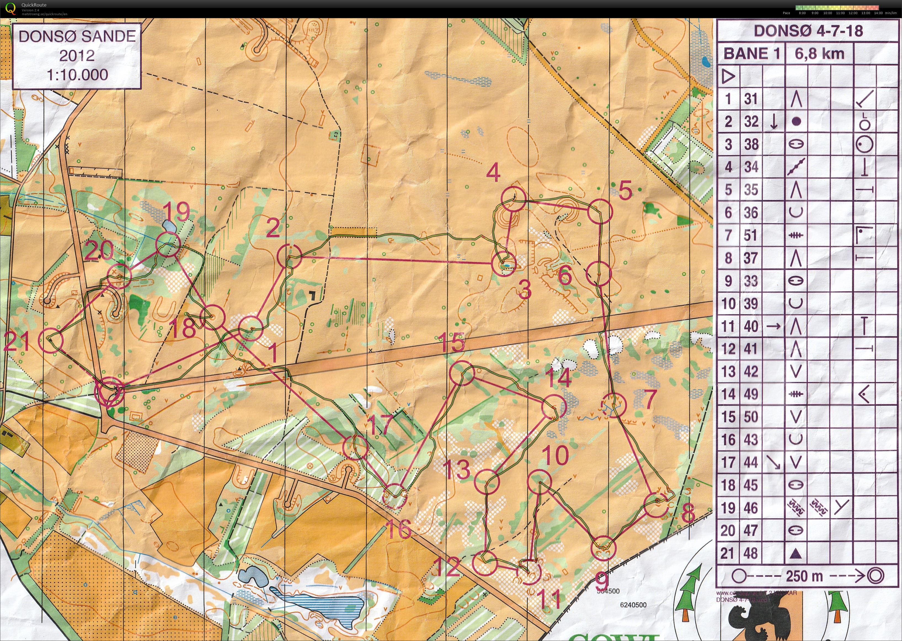
Task: Click the right arrow in table row 11
Action: [x=773, y=326]
